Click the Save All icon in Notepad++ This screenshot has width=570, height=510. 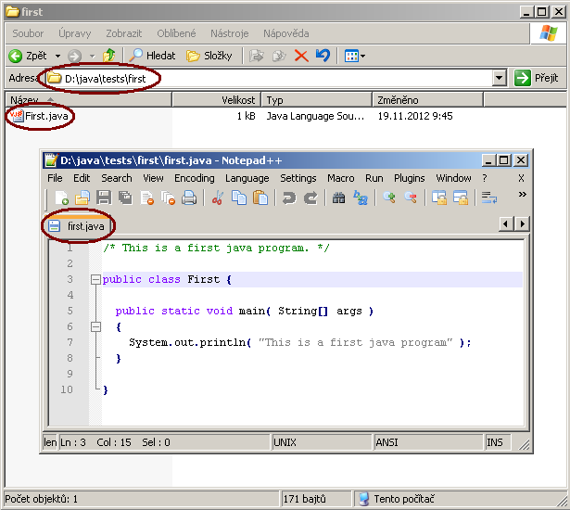click(x=125, y=198)
